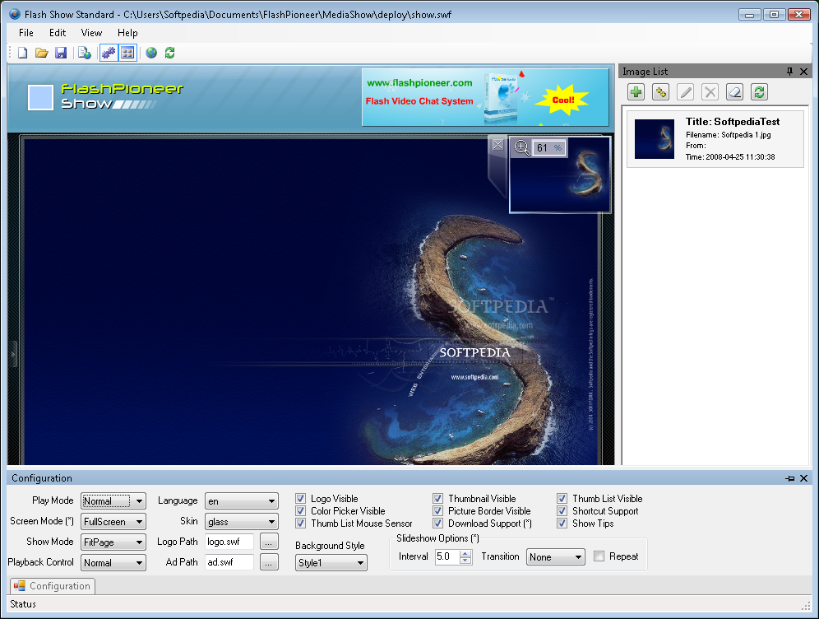Click the globe preview-in-browser icon

tap(151, 53)
